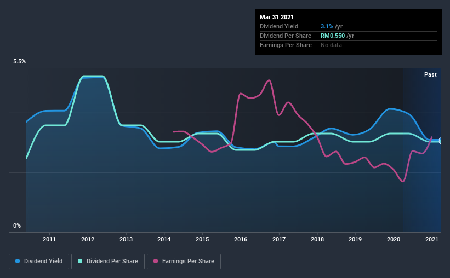This screenshot has height=278, width=450.
Task: Click the 5.5% y-axis label
Action: point(19,62)
